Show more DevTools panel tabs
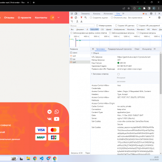The width and height of the screenshot is (162, 162). click(x=123, y=14)
